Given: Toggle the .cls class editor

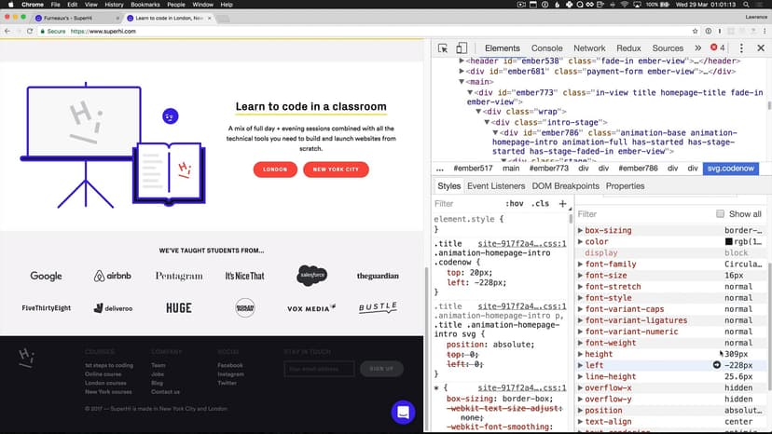Looking at the screenshot, I should tap(540, 203).
